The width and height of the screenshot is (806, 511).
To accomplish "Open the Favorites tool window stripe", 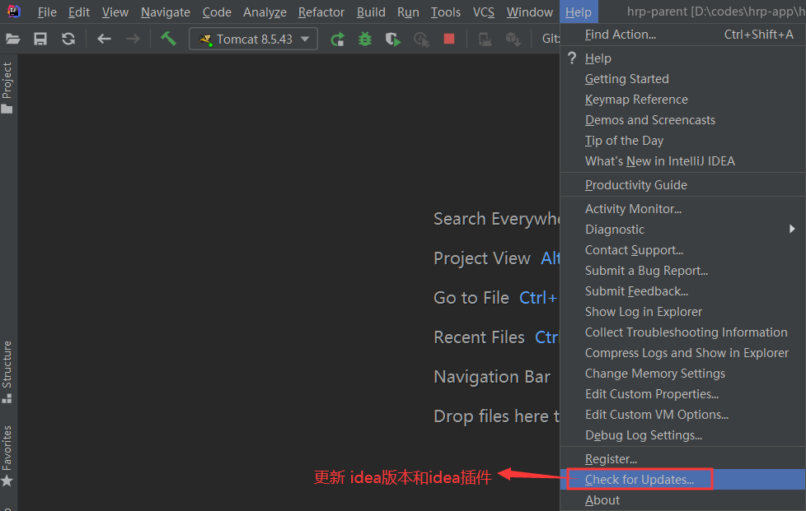I will coord(7,456).
